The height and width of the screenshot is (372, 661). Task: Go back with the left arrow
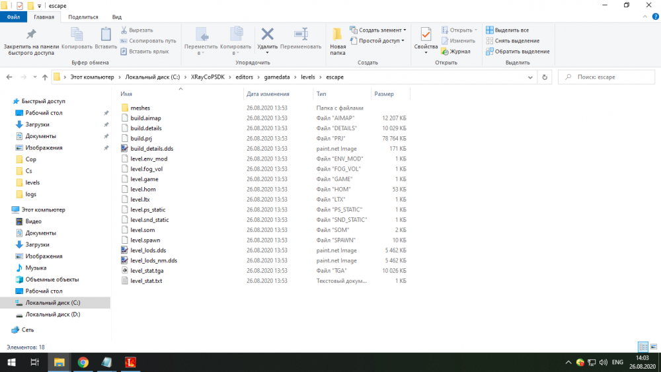[x=9, y=77]
